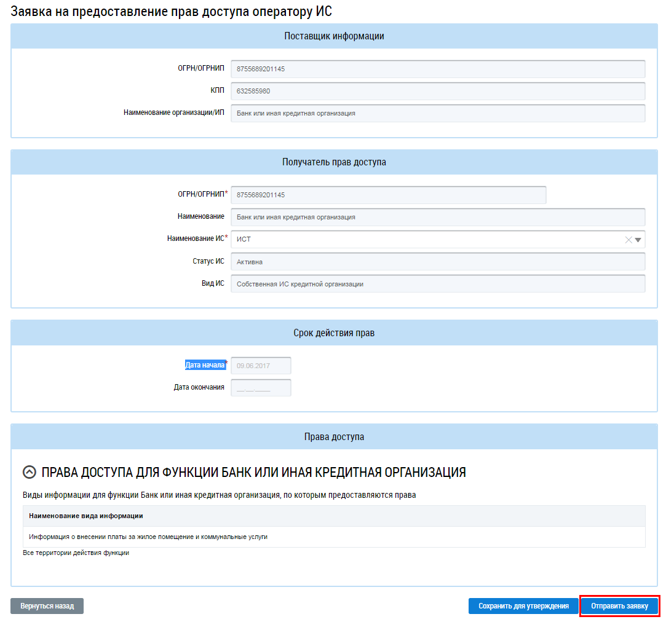Submit with the Отправить заявку button

coord(619,606)
